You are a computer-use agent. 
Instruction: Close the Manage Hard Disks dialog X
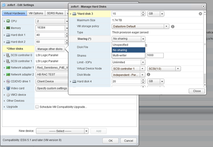(x=203, y=6)
